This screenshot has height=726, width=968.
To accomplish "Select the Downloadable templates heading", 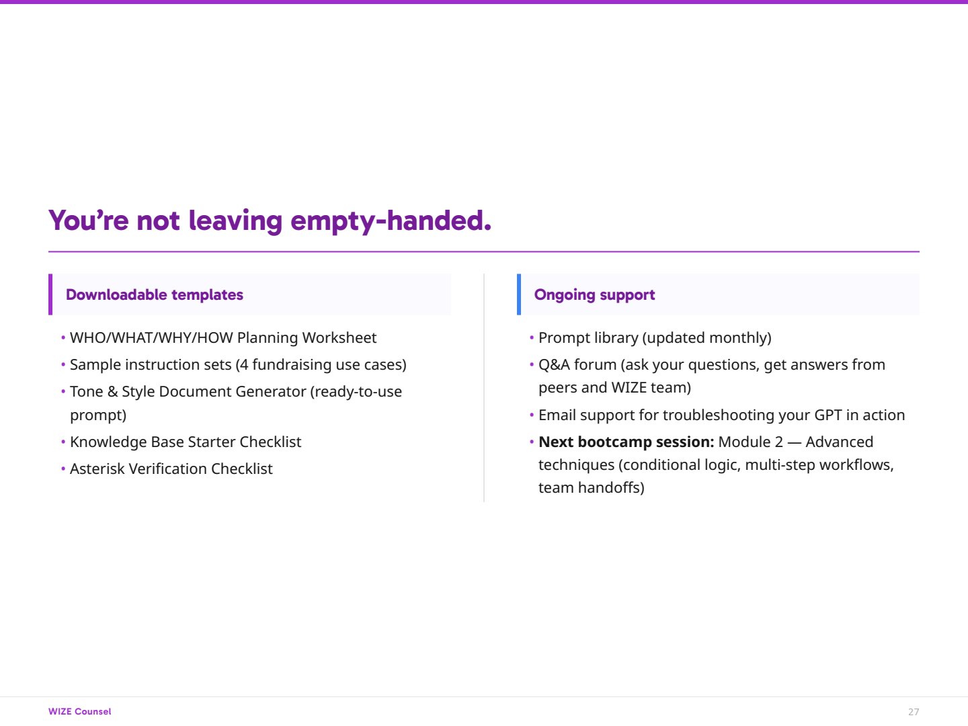I will (x=155, y=295).
